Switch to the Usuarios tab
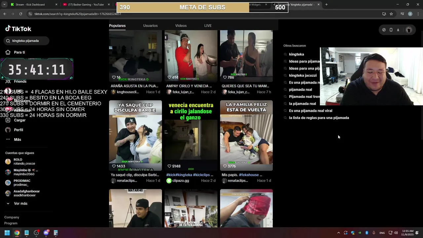Screen dimensions: 423x238 pyautogui.click(x=150, y=25)
